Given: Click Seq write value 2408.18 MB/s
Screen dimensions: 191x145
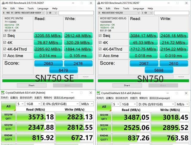Looking at the screenshot, I should click(x=173, y=36).
